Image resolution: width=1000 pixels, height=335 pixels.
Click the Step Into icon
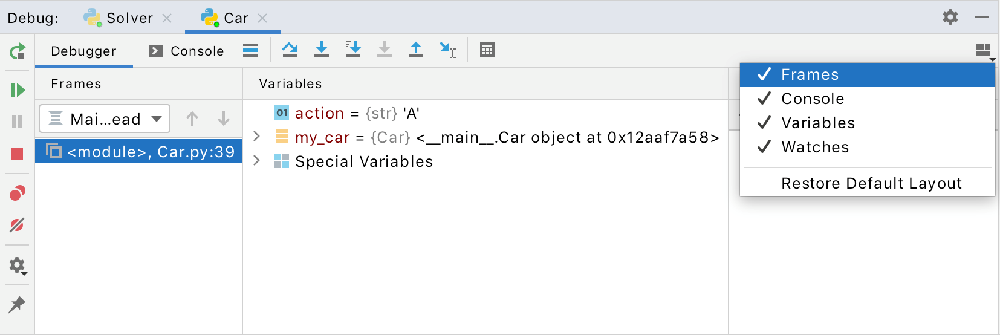322,50
